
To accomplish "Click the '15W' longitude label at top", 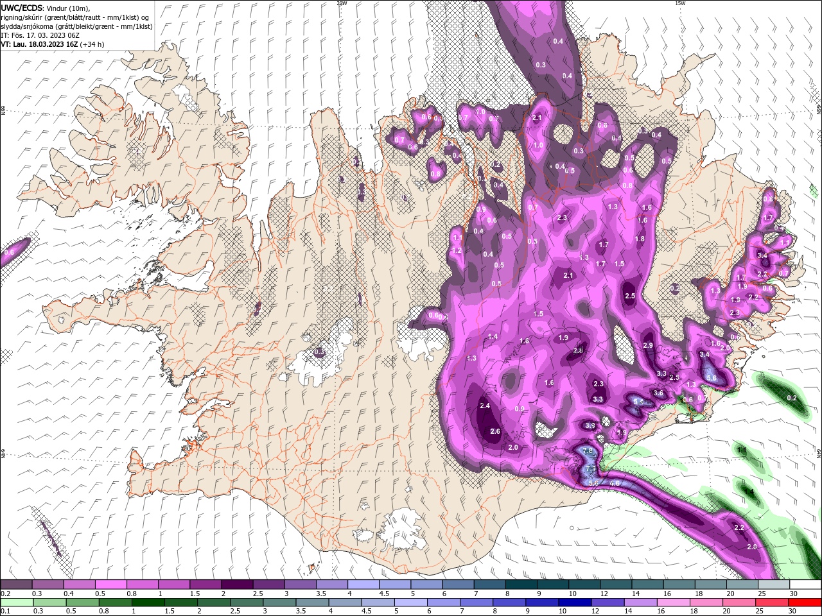I will click(x=679, y=3).
